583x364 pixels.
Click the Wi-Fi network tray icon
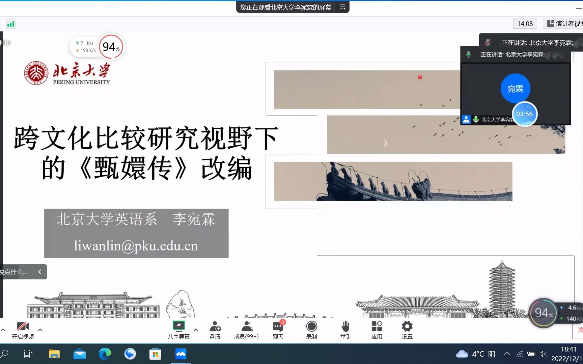click(x=520, y=354)
